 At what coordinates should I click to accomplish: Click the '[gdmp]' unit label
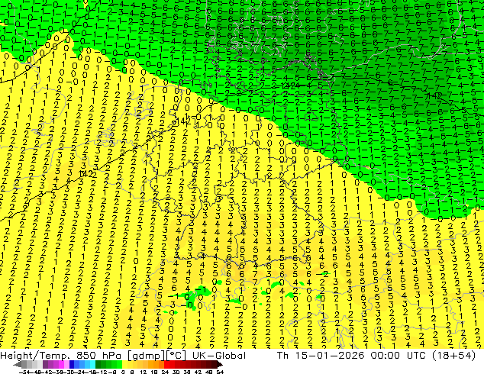pos(145,356)
